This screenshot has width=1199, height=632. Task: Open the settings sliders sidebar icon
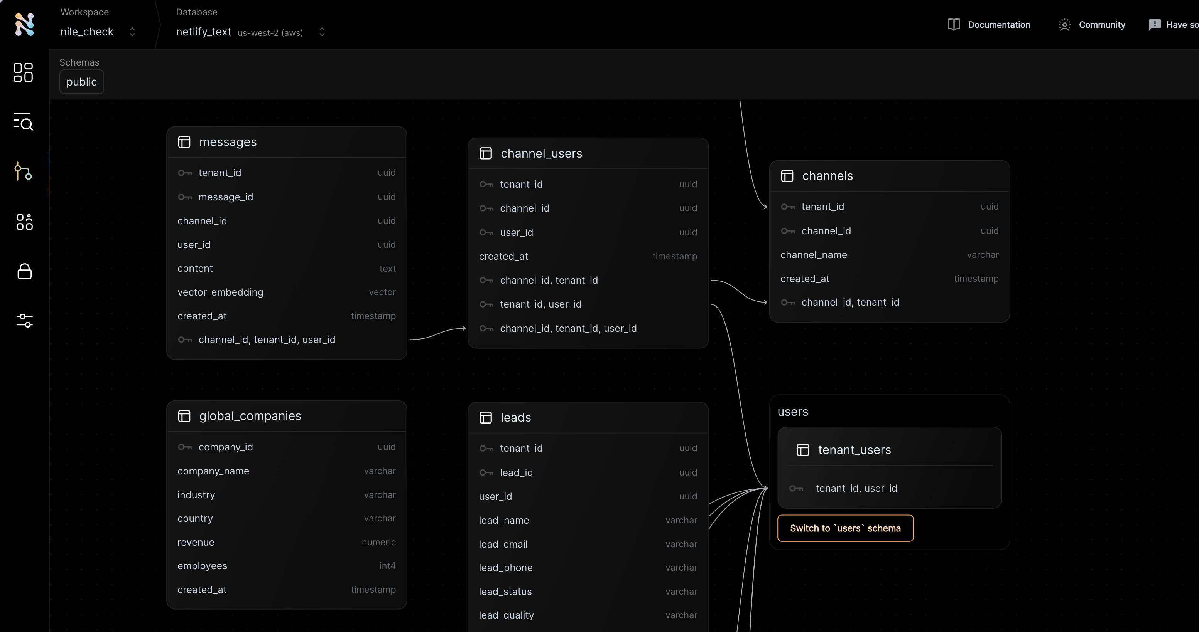24,320
